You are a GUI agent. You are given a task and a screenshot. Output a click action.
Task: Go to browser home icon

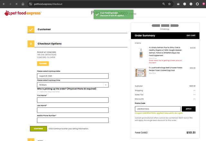23,4
